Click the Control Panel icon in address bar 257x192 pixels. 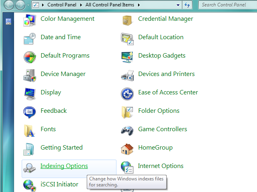[36, 5]
